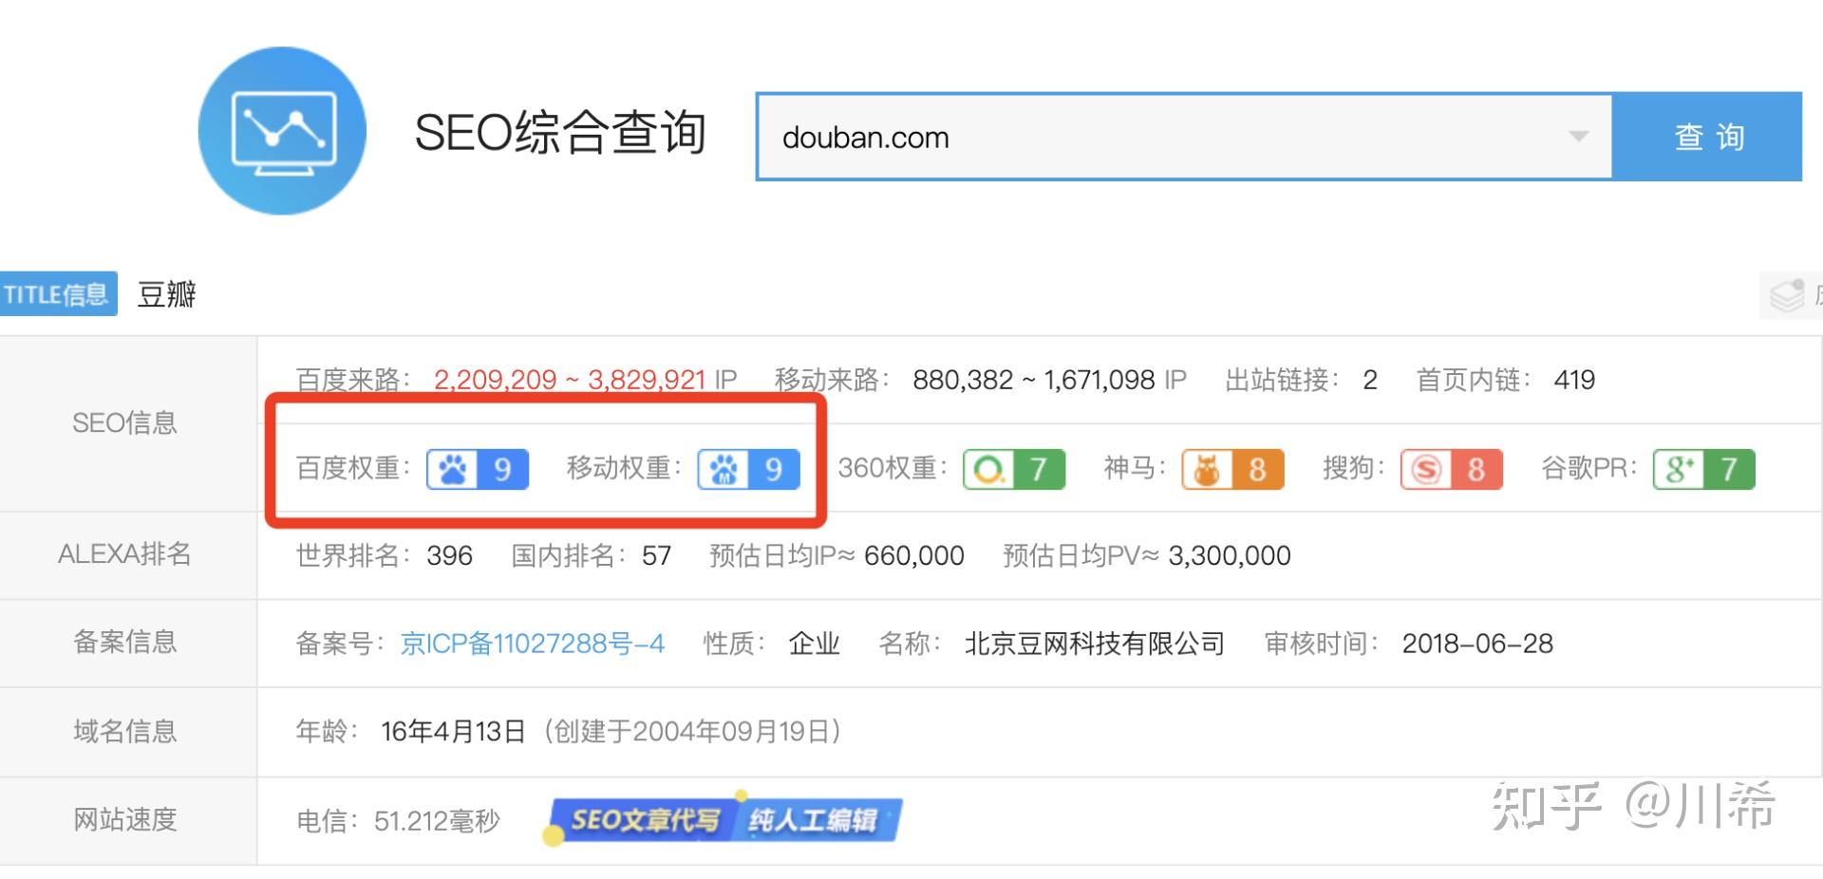Click the SEO综合查询 monitor logo icon
This screenshot has height=879, width=1823.
[x=282, y=131]
